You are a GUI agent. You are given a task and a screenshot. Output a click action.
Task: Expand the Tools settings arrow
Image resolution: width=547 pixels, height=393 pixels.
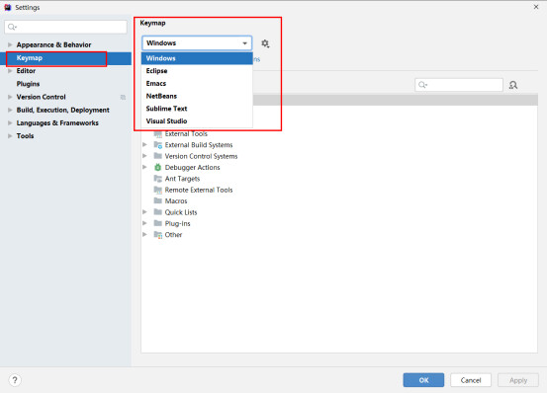click(x=10, y=135)
